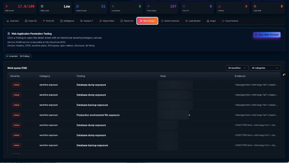Click the floating list icon beside the table
289x163 pixels.
click(284, 74)
